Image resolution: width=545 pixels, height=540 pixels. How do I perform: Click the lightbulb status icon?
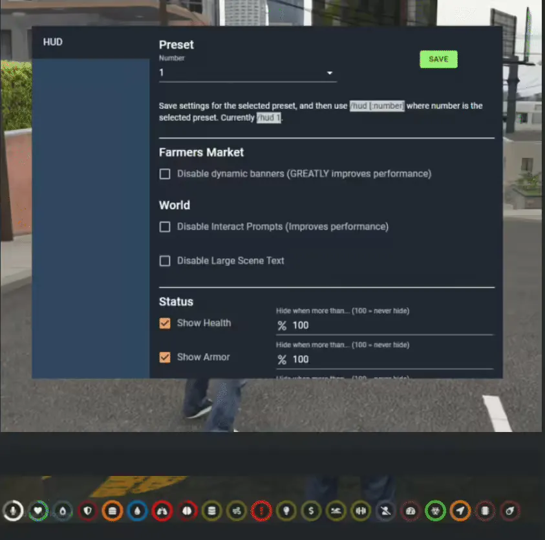pyautogui.click(x=286, y=511)
